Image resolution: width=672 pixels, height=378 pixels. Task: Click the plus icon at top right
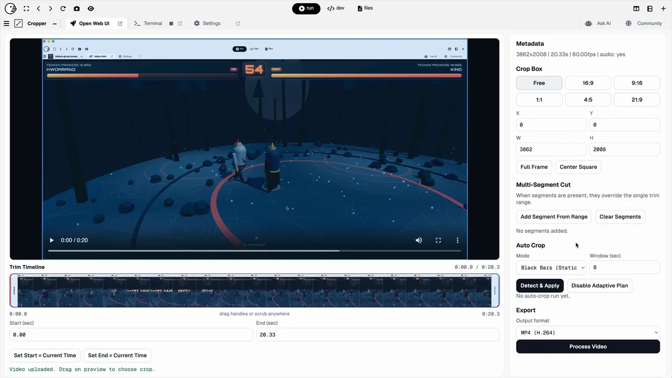click(x=663, y=9)
